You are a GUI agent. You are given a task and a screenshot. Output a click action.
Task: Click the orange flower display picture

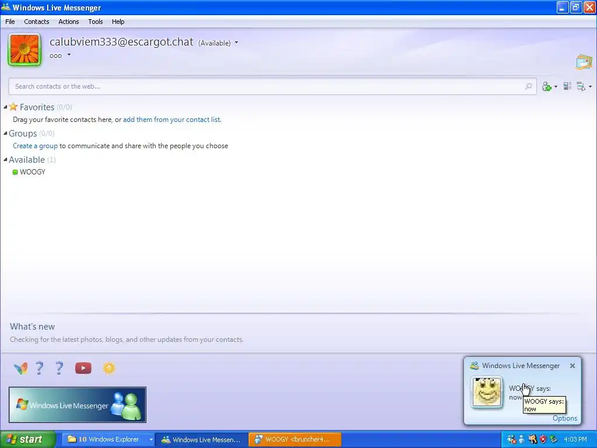(x=24, y=50)
